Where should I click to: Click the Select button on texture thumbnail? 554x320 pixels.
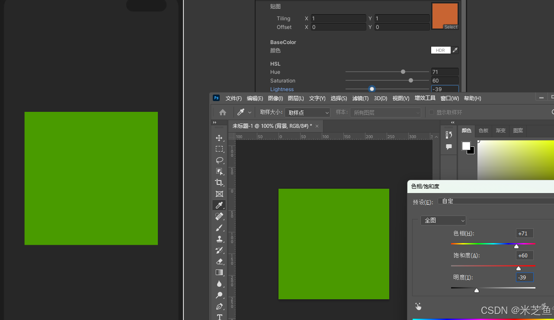(451, 27)
